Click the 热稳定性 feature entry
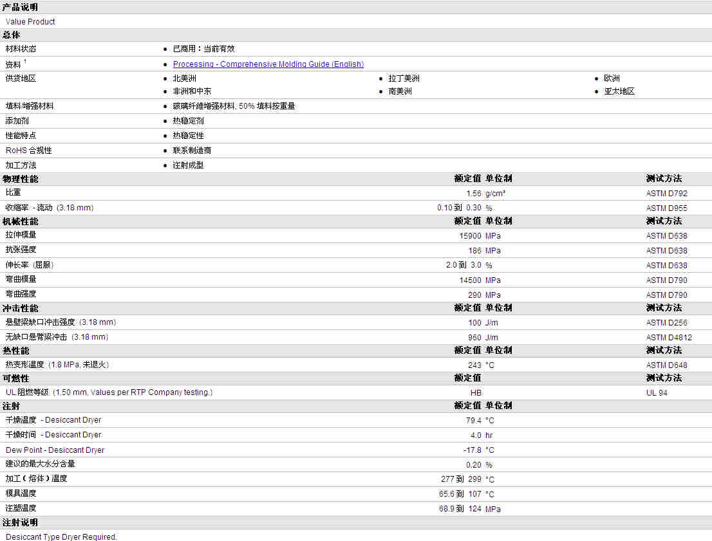Screen dimensions: 712x541 click(x=189, y=135)
